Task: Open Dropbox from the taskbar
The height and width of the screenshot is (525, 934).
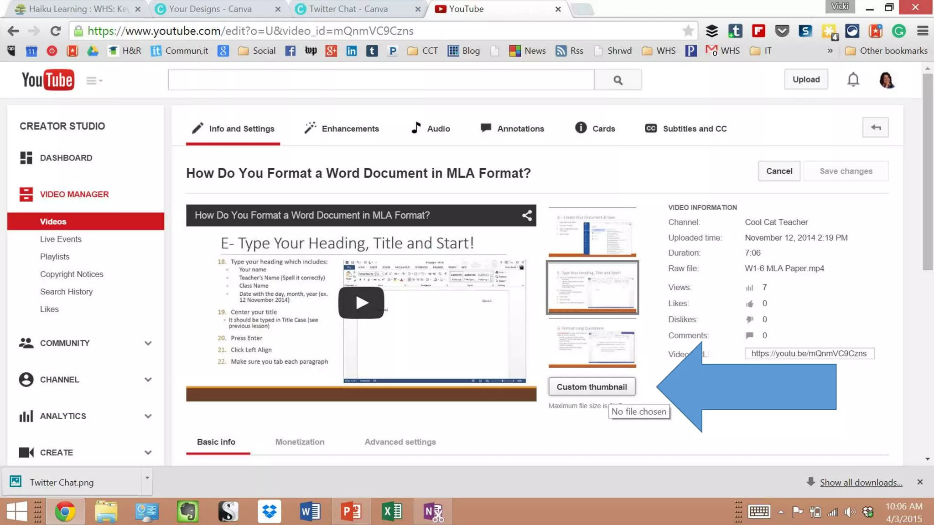Action: point(269,511)
